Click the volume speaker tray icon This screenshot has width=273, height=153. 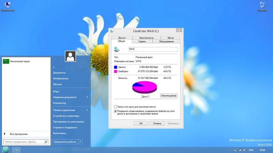pos(244,150)
